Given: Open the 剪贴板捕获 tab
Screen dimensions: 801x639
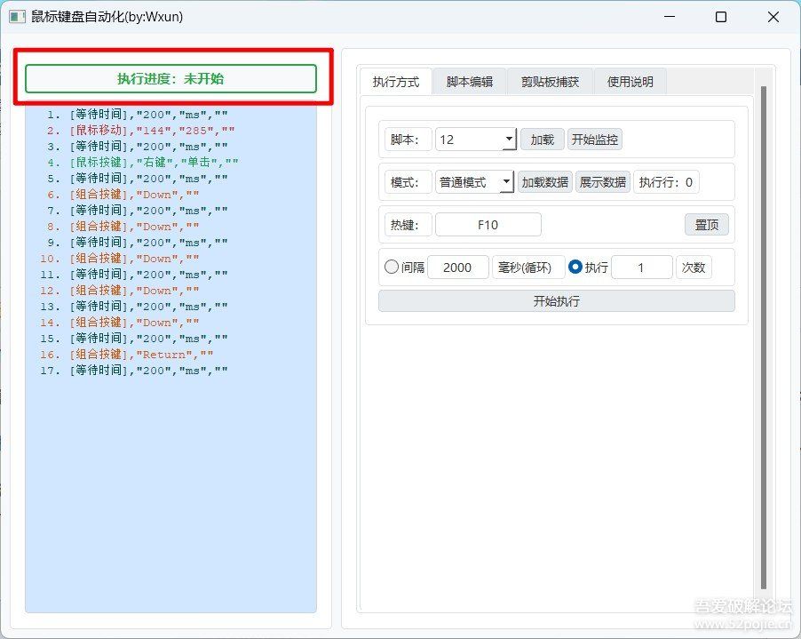Looking at the screenshot, I should [550, 82].
